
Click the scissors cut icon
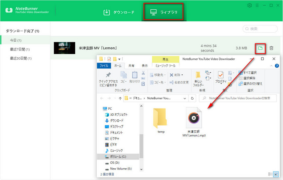(143, 73)
